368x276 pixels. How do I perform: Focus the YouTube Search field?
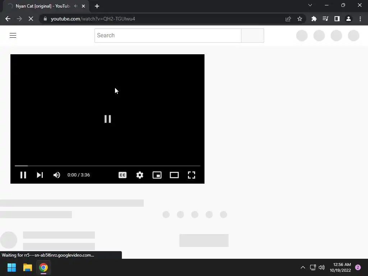[168, 36]
